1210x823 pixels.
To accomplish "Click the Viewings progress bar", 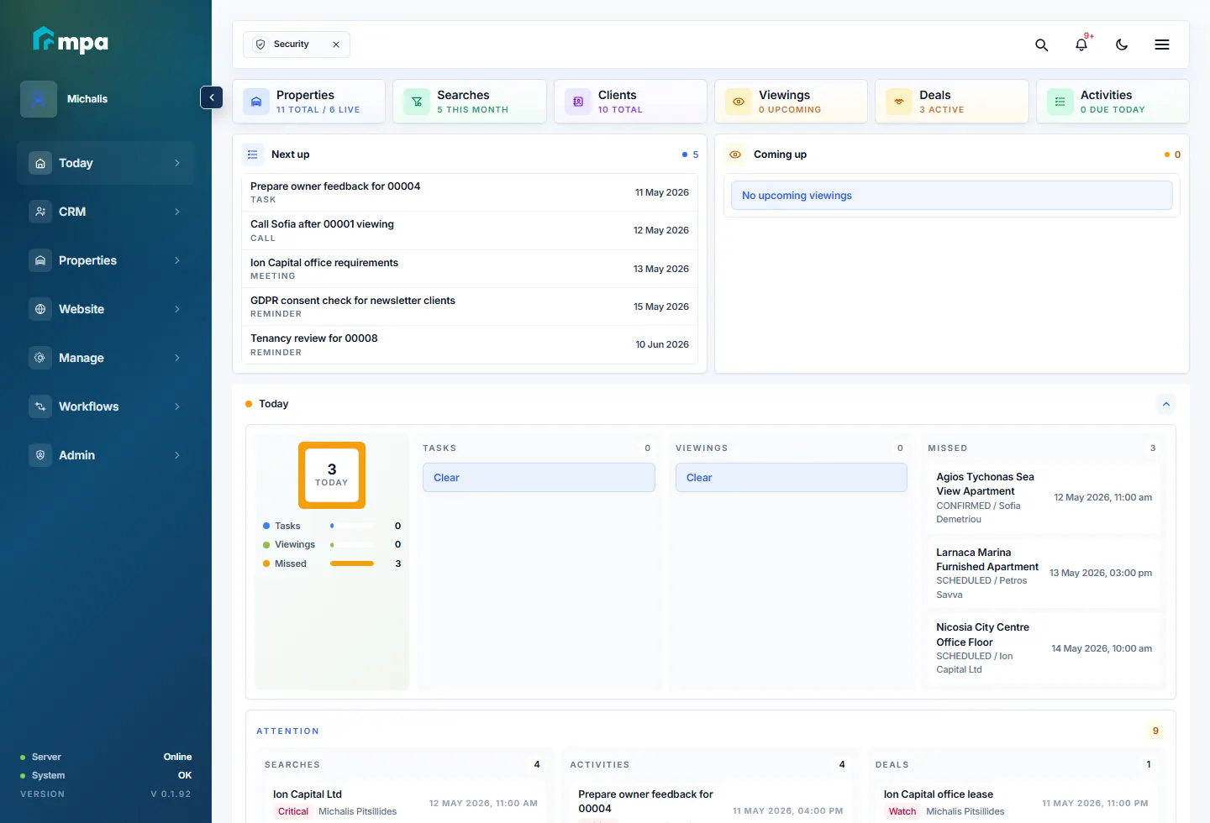I will pos(352,545).
